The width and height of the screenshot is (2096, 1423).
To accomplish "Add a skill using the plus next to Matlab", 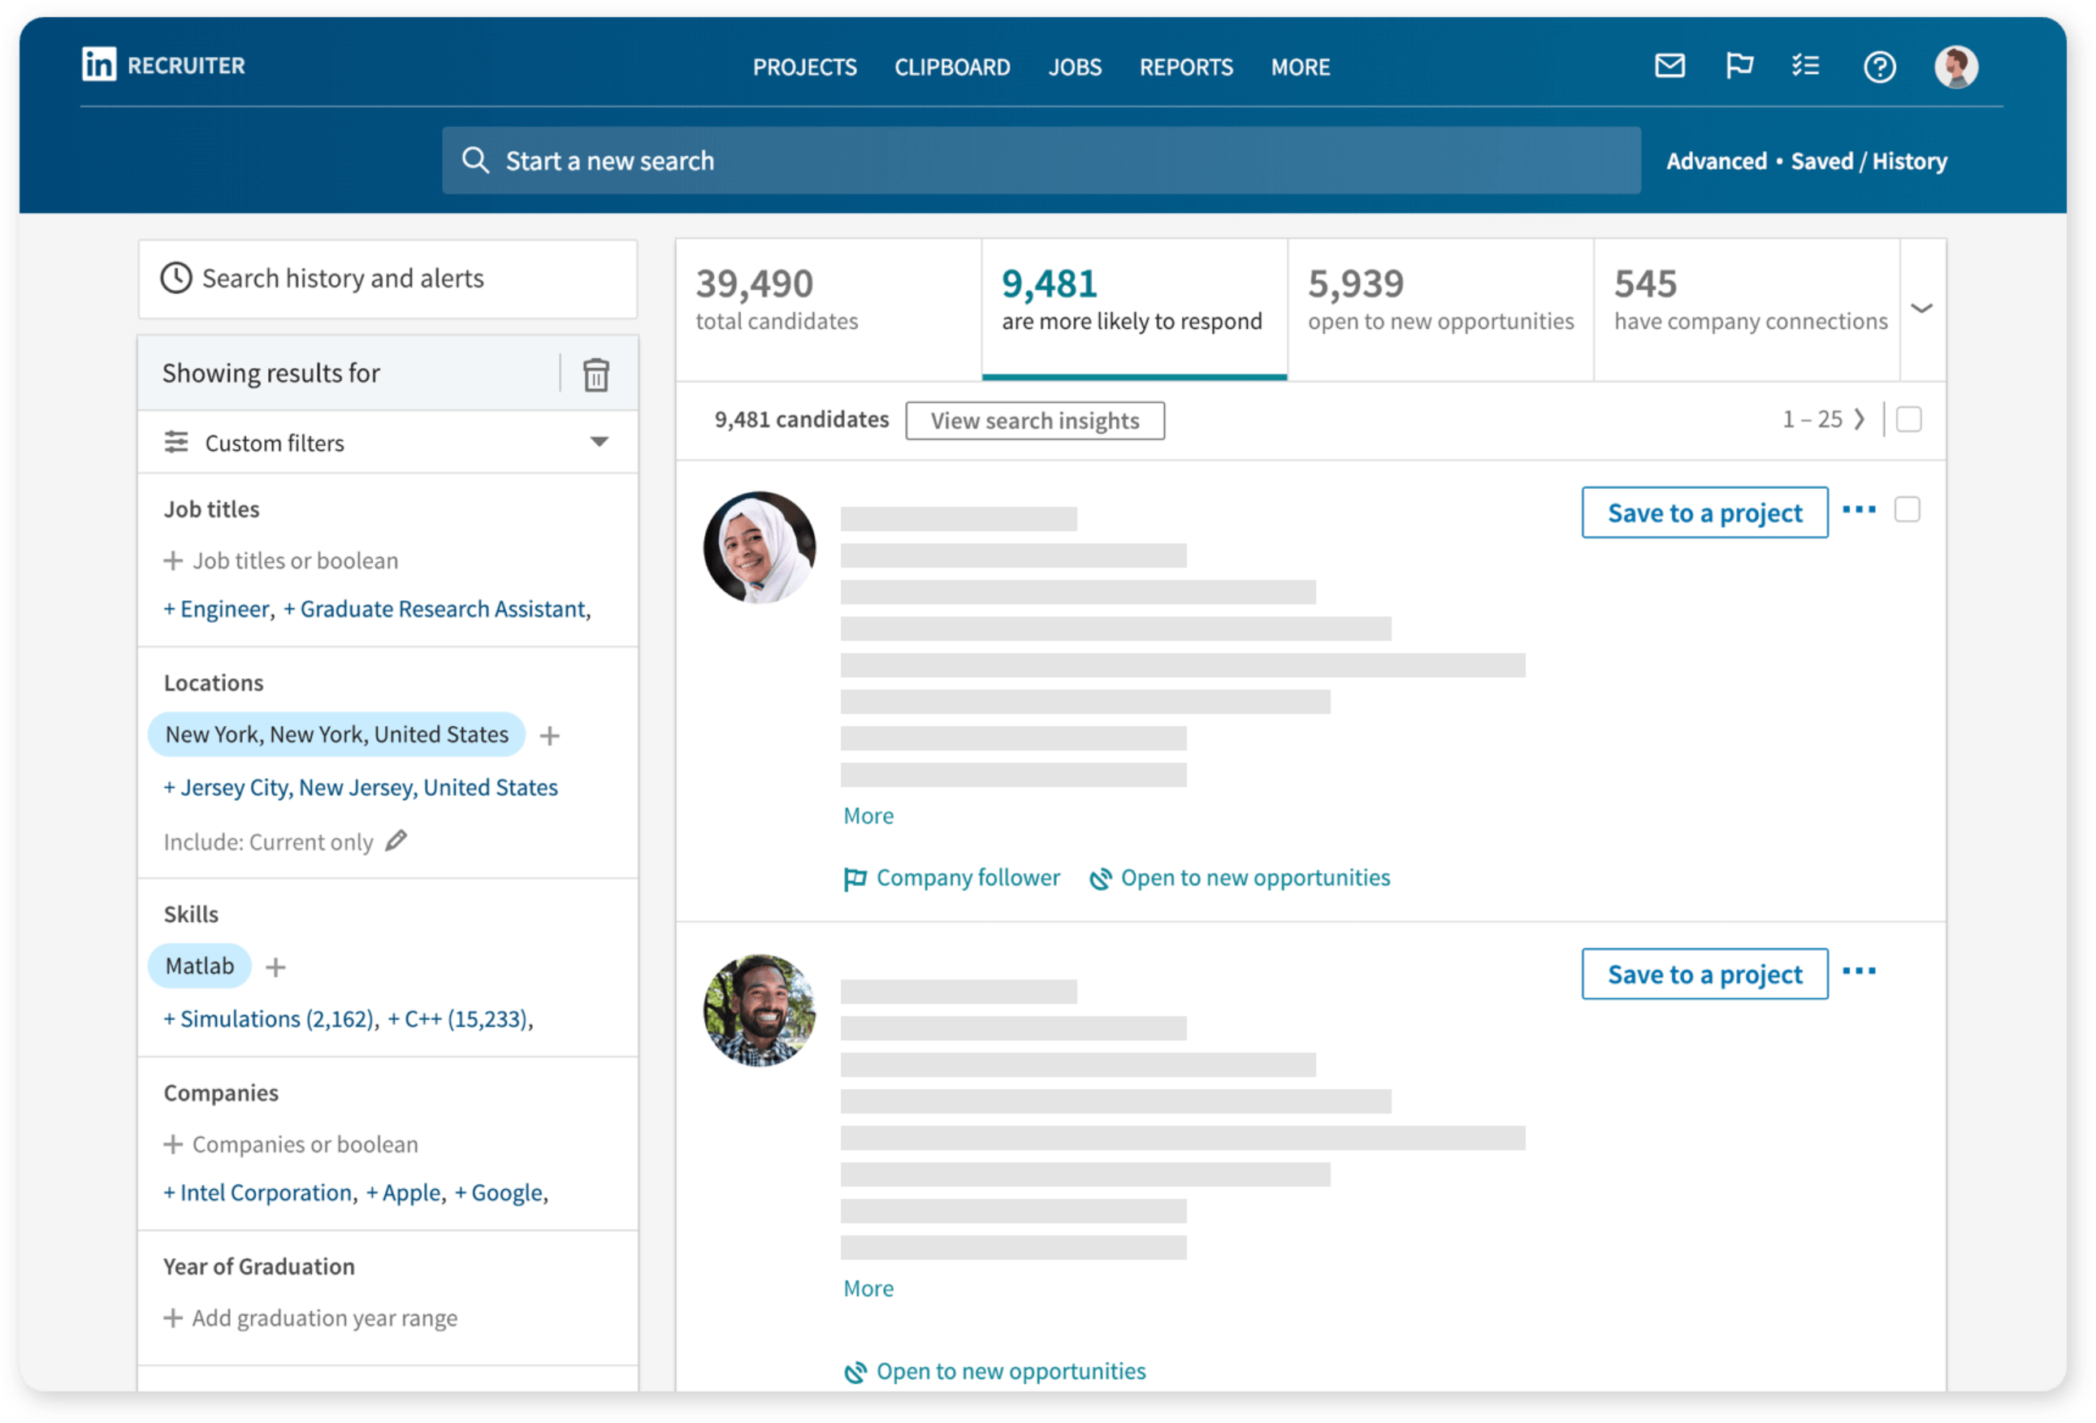I will pos(275,966).
